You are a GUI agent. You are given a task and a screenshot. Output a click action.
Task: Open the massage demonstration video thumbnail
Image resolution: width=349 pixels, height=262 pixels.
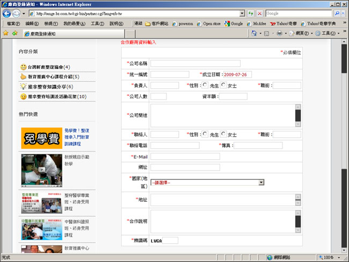pyautogui.click(x=42, y=171)
